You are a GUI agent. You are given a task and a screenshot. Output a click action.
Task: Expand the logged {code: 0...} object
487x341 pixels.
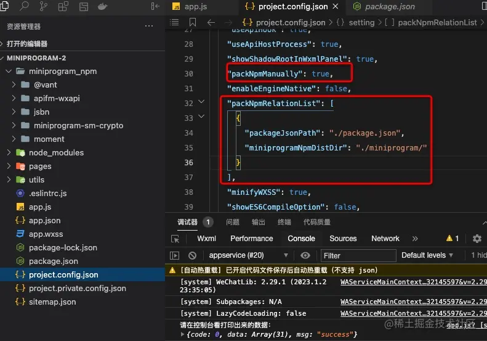pos(182,334)
